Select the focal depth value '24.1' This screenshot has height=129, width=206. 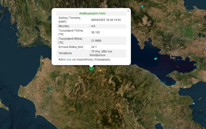[x=94, y=47]
